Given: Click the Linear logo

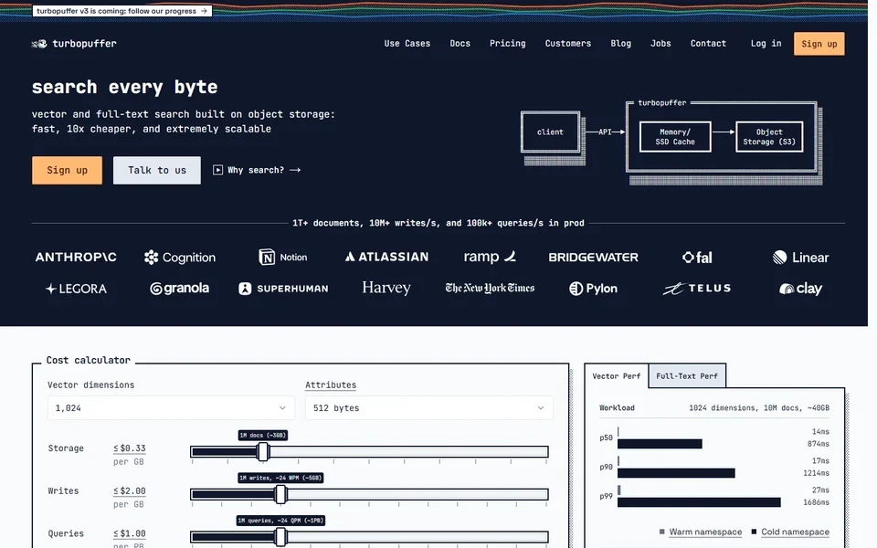Looking at the screenshot, I should 800,258.
